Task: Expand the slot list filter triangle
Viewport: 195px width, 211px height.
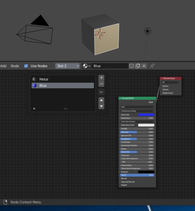Action: [x=34, y=108]
